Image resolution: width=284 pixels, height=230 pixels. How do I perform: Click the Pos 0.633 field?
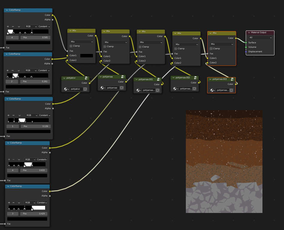(x=34, y=170)
